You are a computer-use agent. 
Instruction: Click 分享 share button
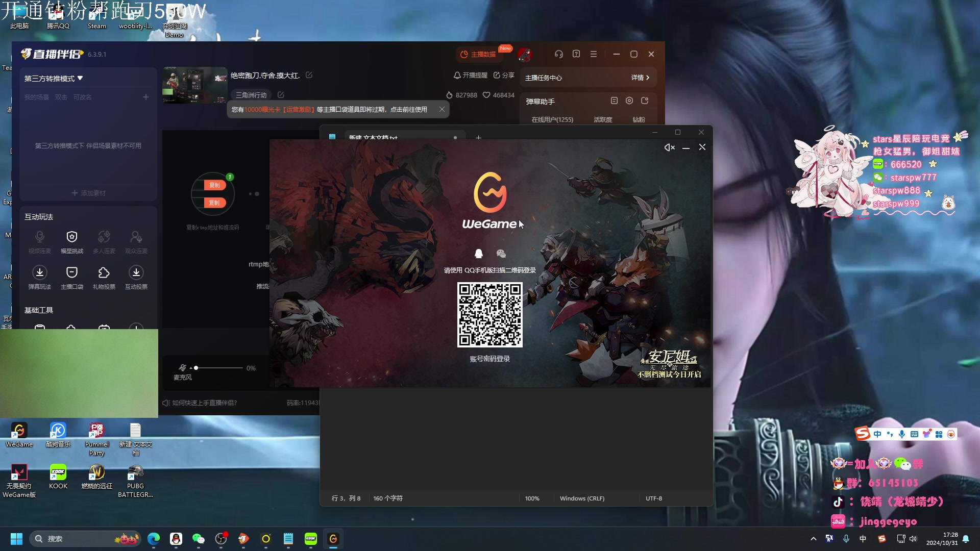(x=504, y=75)
